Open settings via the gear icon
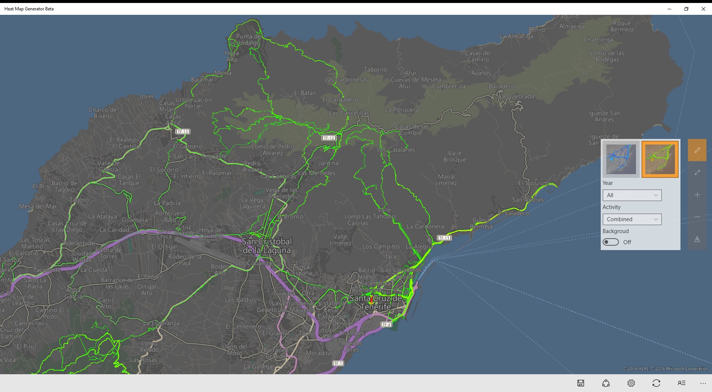Viewport: 712px width, 392px height. coord(631,383)
